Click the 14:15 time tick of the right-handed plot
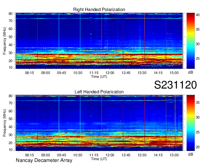 pos(158,73)
